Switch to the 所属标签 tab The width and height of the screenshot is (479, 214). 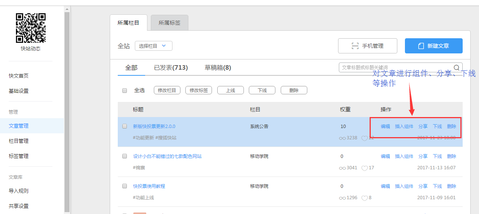[169, 23]
